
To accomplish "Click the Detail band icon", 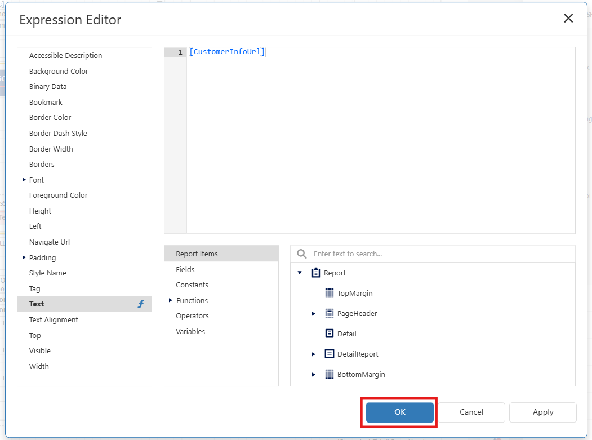I will [330, 334].
